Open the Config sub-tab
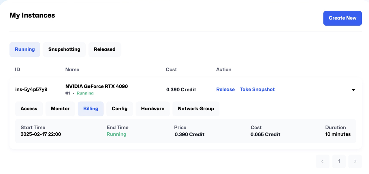Image resolution: width=369 pixels, height=174 pixels. [x=119, y=109]
